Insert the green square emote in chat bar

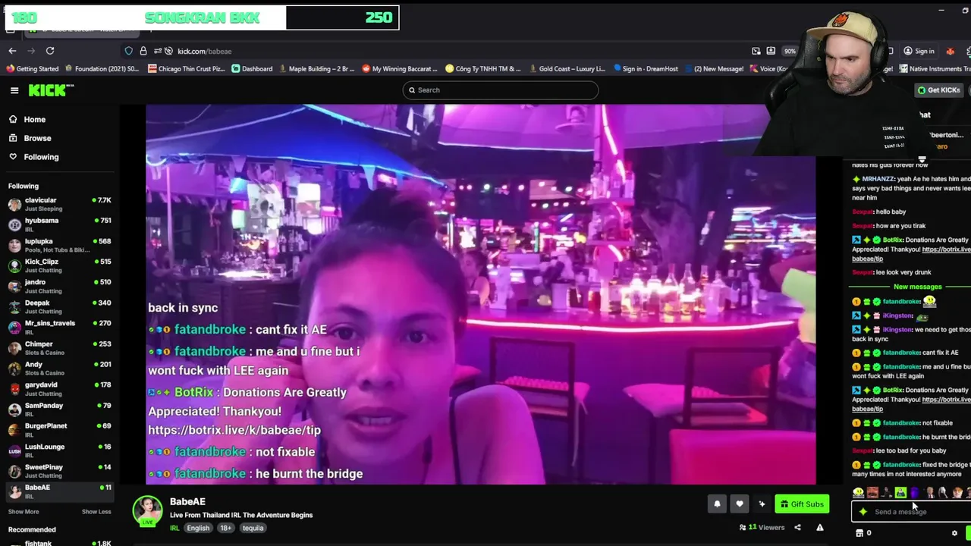[x=900, y=493]
